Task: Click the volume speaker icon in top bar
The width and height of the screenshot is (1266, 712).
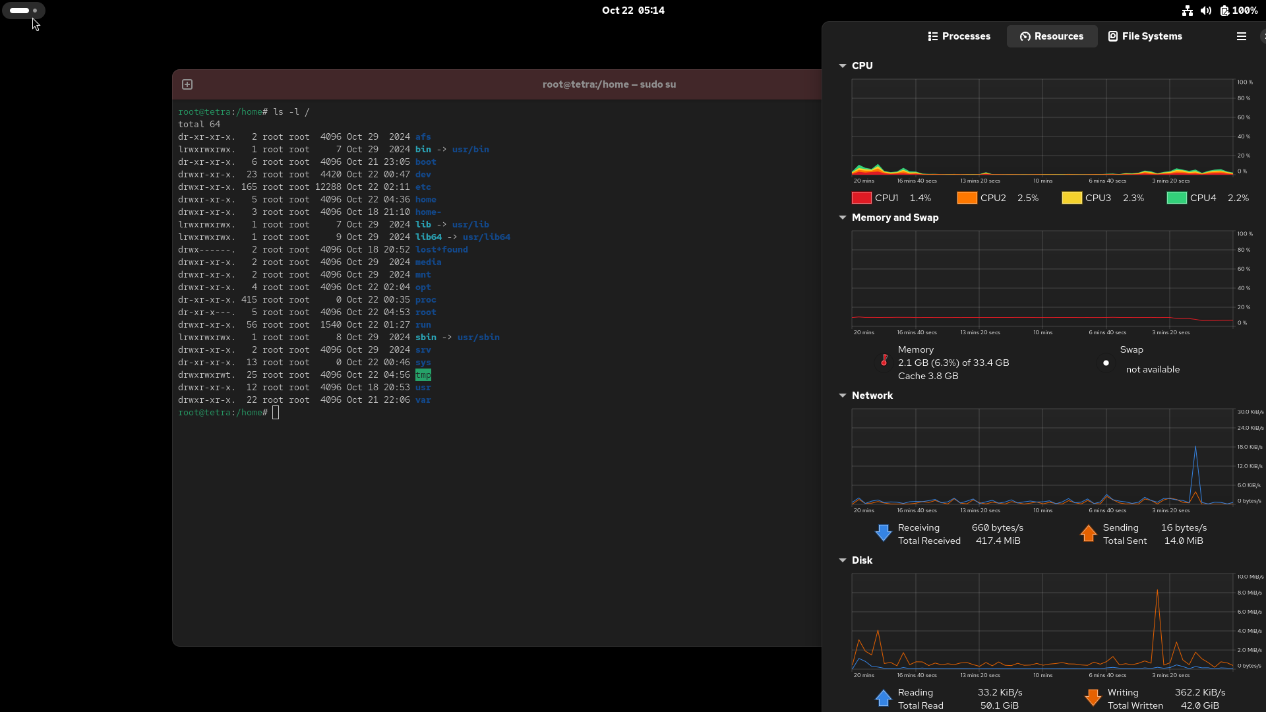Action: (1205, 11)
